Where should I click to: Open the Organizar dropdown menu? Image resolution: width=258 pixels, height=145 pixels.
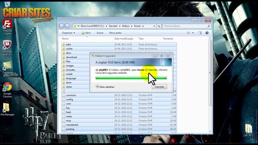click(x=69, y=33)
